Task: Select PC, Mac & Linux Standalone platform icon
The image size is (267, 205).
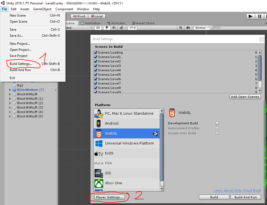Action: [99, 114]
